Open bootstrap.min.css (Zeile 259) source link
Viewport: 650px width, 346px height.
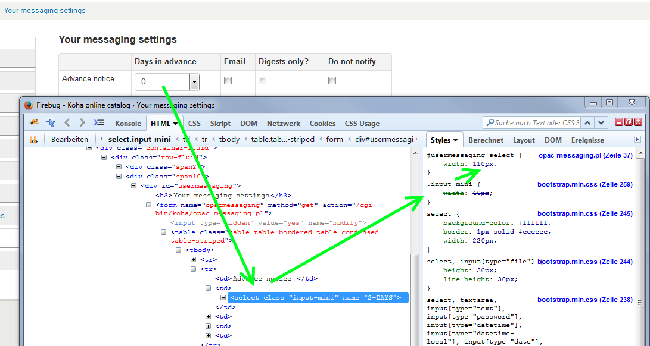(x=584, y=185)
